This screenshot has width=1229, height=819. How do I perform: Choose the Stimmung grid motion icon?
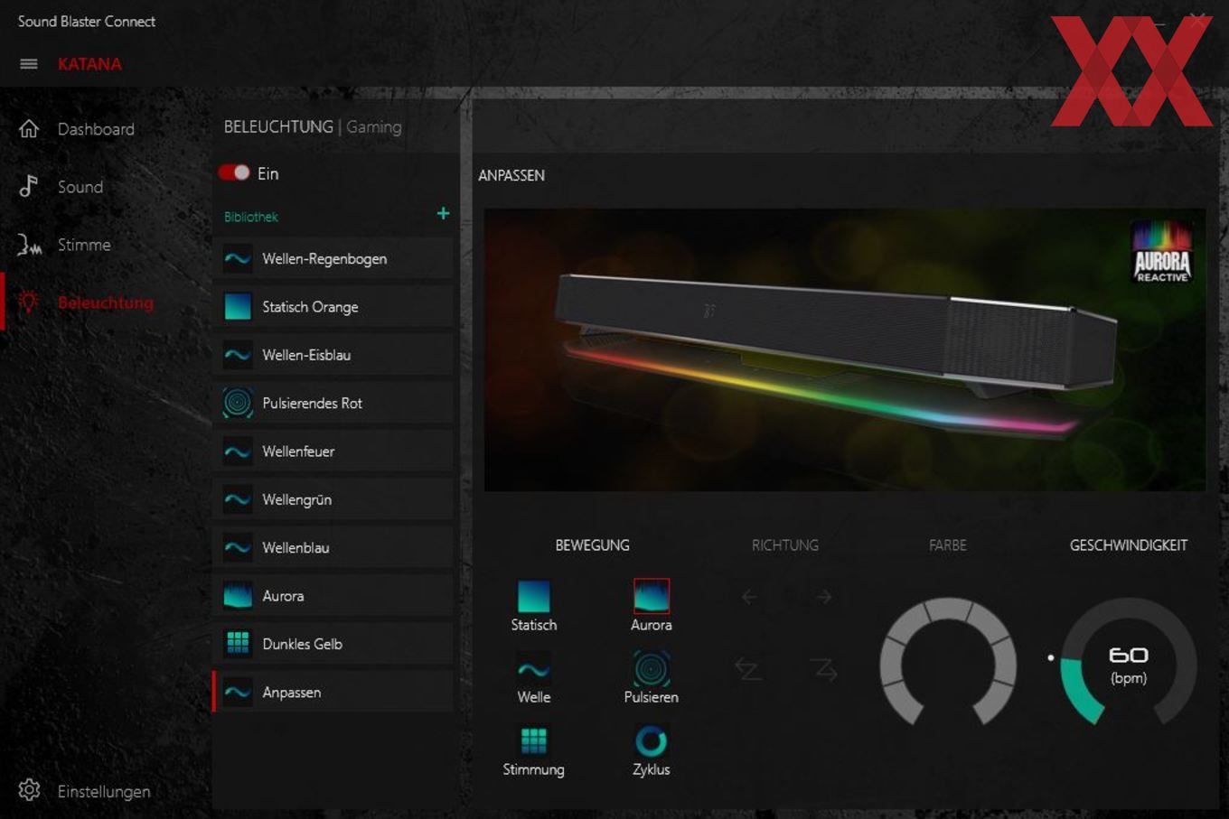pyautogui.click(x=534, y=741)
